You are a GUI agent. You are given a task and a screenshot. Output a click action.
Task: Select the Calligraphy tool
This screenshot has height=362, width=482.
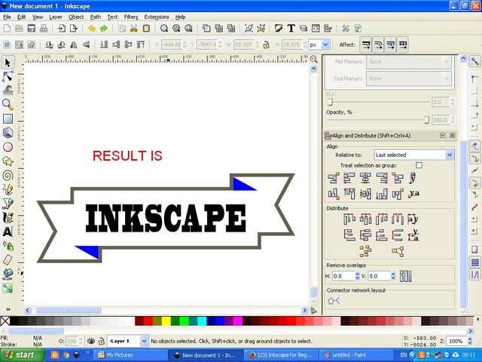click(8, 218)
